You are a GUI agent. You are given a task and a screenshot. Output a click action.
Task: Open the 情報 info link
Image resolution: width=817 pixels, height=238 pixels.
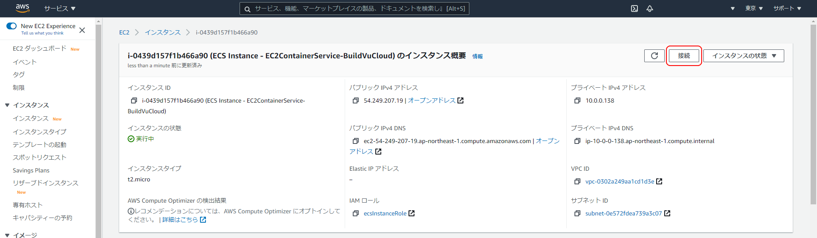pos(477,56)
